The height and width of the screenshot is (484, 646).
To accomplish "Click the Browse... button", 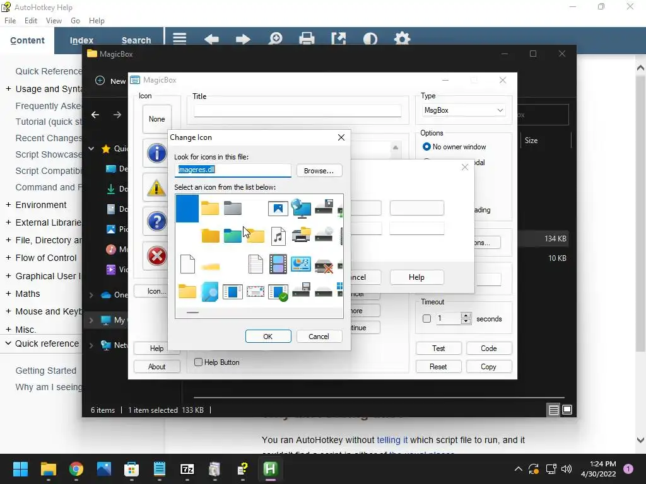I will pos(319,171).
